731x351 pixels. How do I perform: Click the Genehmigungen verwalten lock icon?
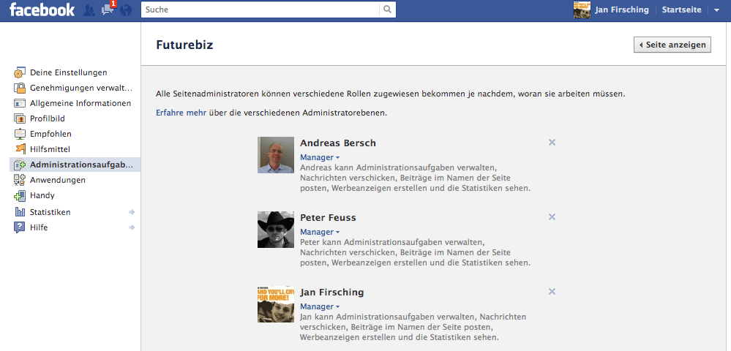(x=20, y=88)
